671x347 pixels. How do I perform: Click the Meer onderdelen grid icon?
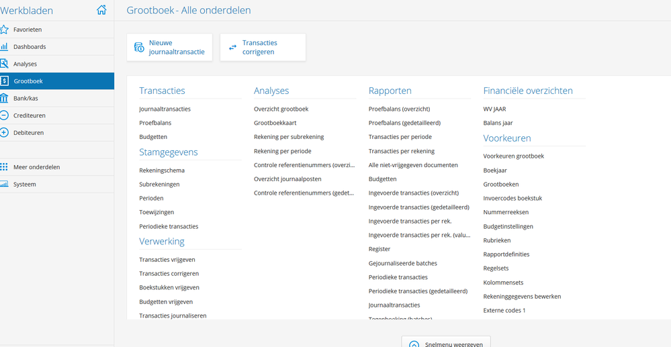click(x=5, y=167)
